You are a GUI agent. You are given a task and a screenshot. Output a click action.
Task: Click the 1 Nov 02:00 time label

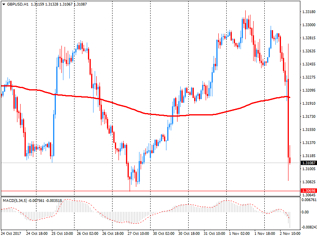[x=239, y=234]
